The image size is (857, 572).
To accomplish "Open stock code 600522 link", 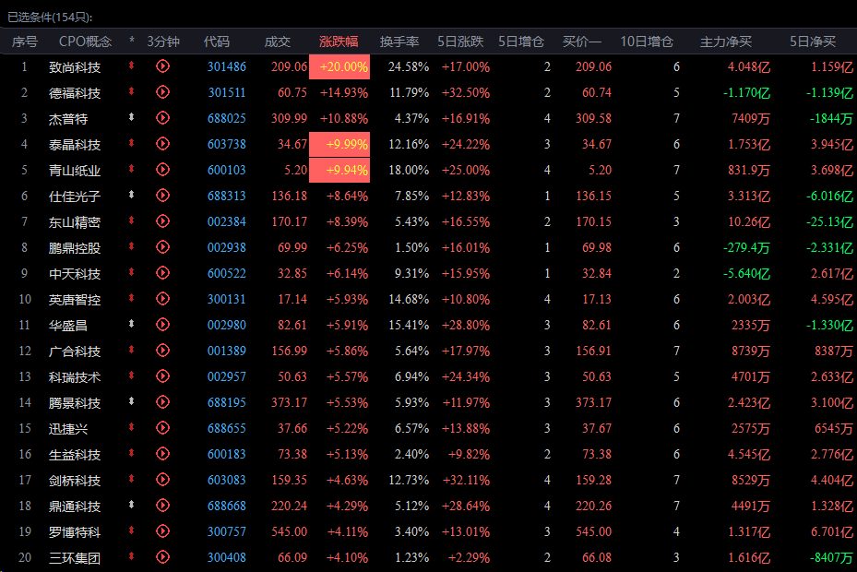I will tap(227, 273).
